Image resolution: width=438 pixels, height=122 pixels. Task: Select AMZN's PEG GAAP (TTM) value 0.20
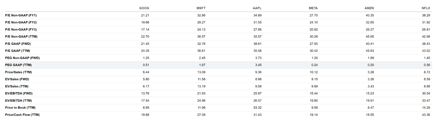371,65
